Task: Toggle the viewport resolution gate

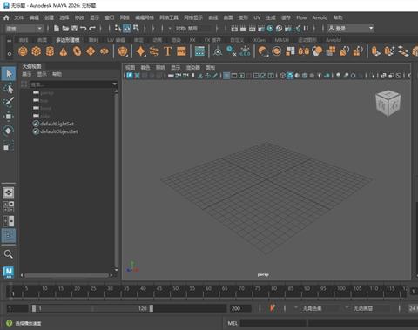Action: click(241, 76)
